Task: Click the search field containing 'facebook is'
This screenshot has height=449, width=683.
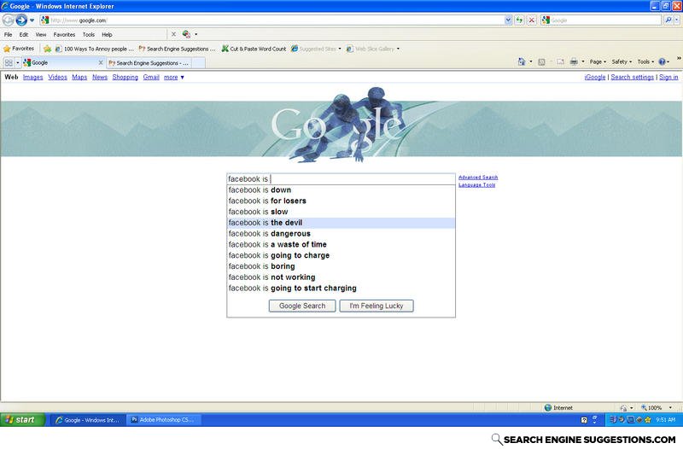Action: point(341,179)
